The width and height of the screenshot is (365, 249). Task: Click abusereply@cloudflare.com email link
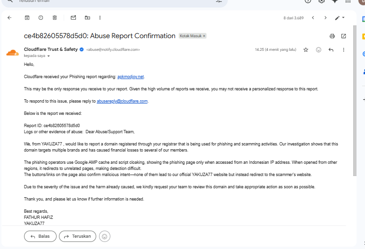[x=122, y=101]
